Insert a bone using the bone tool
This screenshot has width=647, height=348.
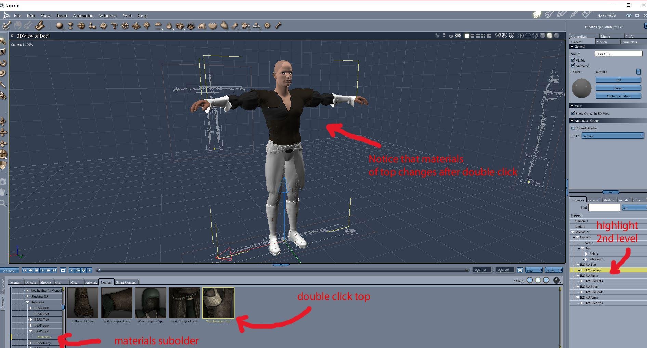pos(278,26)
